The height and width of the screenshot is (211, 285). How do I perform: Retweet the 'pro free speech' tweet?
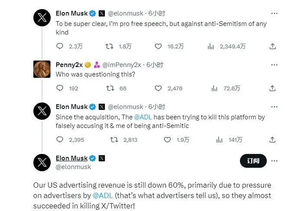[110, 46]
